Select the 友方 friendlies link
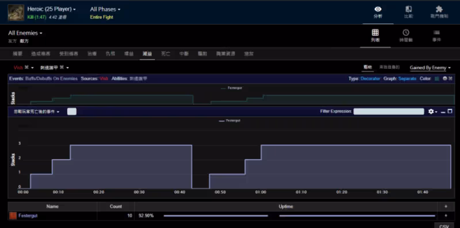This screenshot has width=460, height=228. pyautogui.click(x=12, y=41)
